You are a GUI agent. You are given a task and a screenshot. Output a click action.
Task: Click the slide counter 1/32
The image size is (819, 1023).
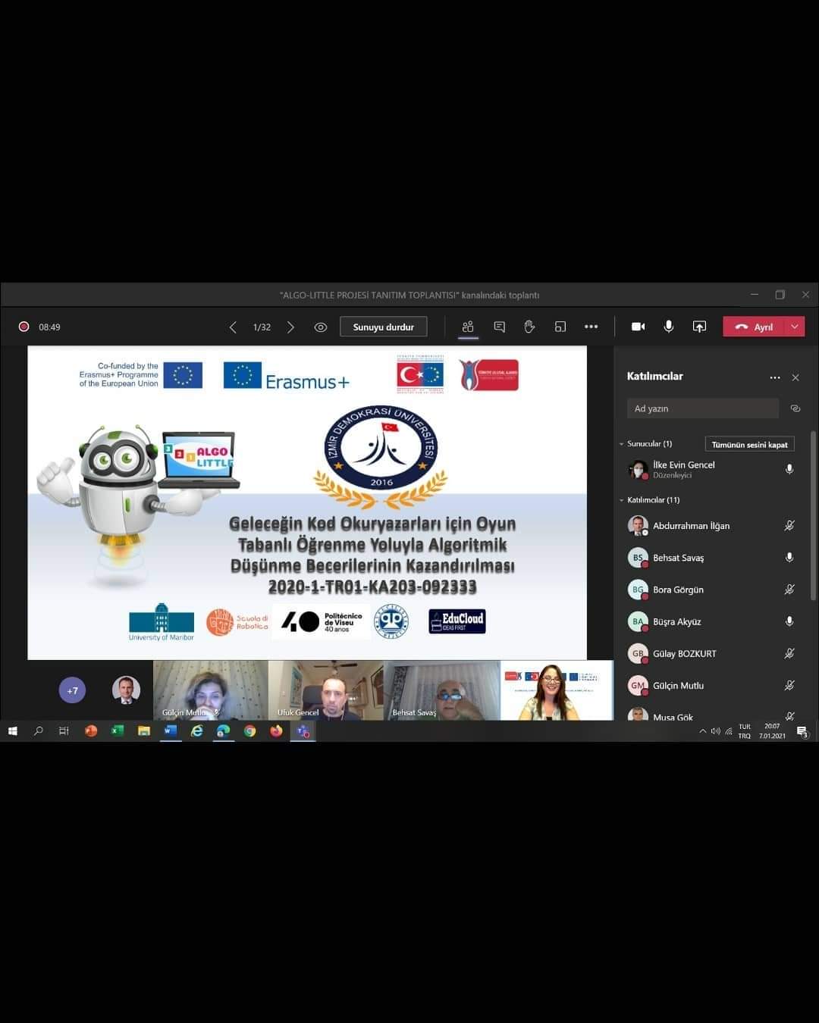tap(262, 327)
